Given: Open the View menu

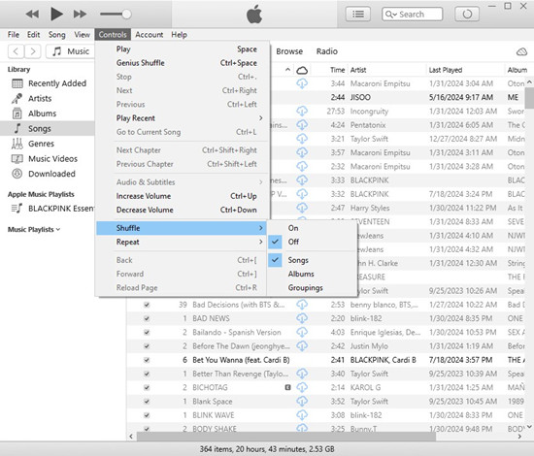Looking at the screenshot, I should click(83, 35).
